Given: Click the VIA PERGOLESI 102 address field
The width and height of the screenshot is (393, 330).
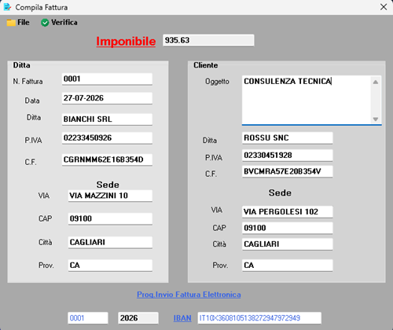Looking at the screenshot, I should tap(288, 211).
